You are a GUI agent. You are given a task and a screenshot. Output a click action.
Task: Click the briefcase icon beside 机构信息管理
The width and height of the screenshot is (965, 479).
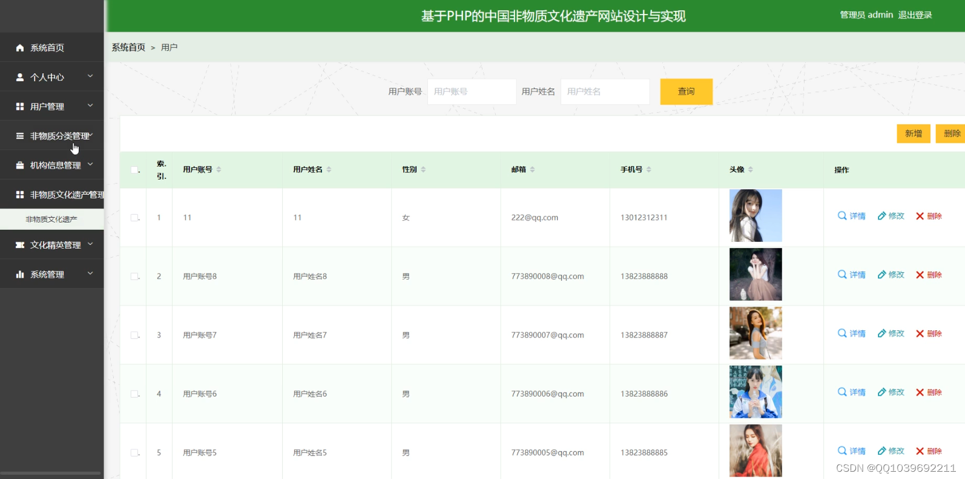coord(20,165)
